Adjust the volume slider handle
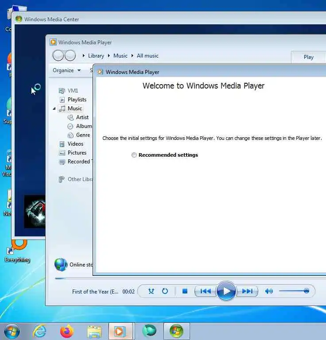Screen dimensions: 326x340 306,291
